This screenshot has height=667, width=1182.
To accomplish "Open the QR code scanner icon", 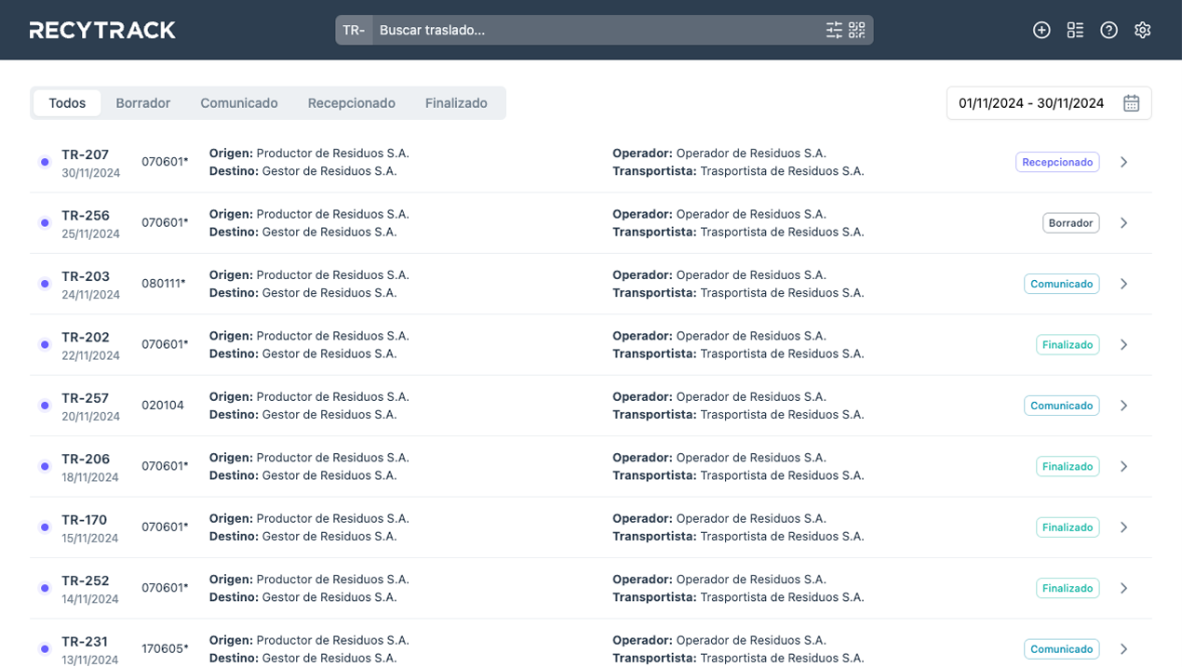I will 855,29.
